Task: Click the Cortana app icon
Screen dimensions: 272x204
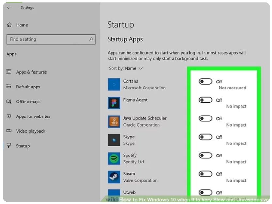Action: pos(114,85)
